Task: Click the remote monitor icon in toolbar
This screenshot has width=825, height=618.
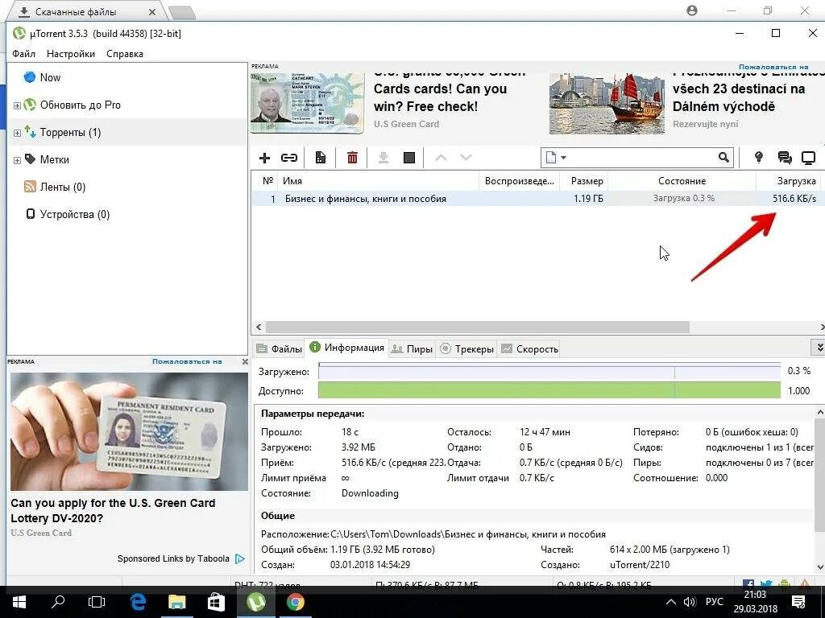Action: (x=808, y=157)
